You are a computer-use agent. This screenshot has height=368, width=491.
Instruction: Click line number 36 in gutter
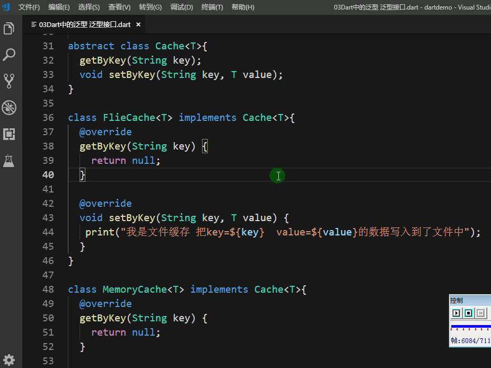pos(48,118)
